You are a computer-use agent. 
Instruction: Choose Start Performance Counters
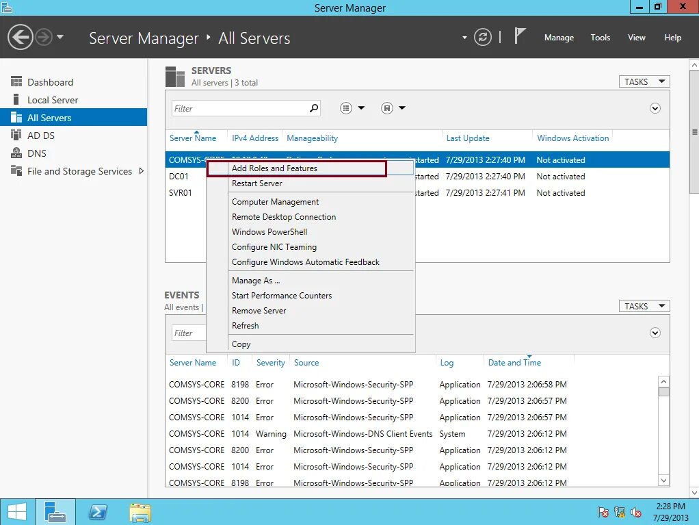point(311,296)
